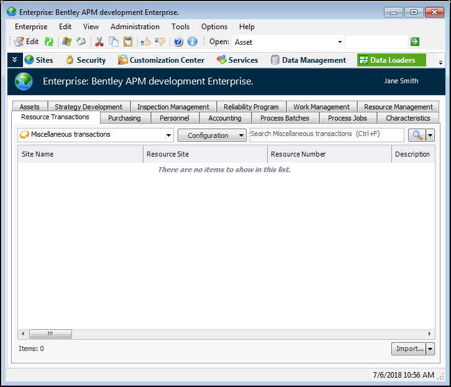Open the Help menu

(x=247, y=27)
